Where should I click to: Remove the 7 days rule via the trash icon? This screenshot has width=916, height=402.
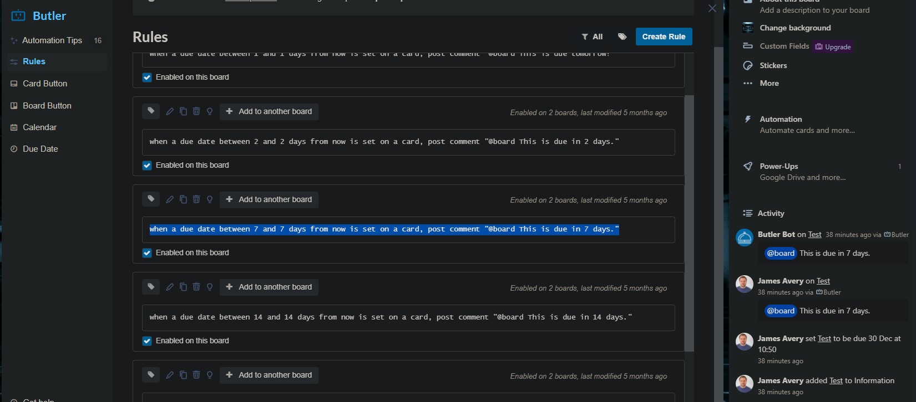(196, 199)
